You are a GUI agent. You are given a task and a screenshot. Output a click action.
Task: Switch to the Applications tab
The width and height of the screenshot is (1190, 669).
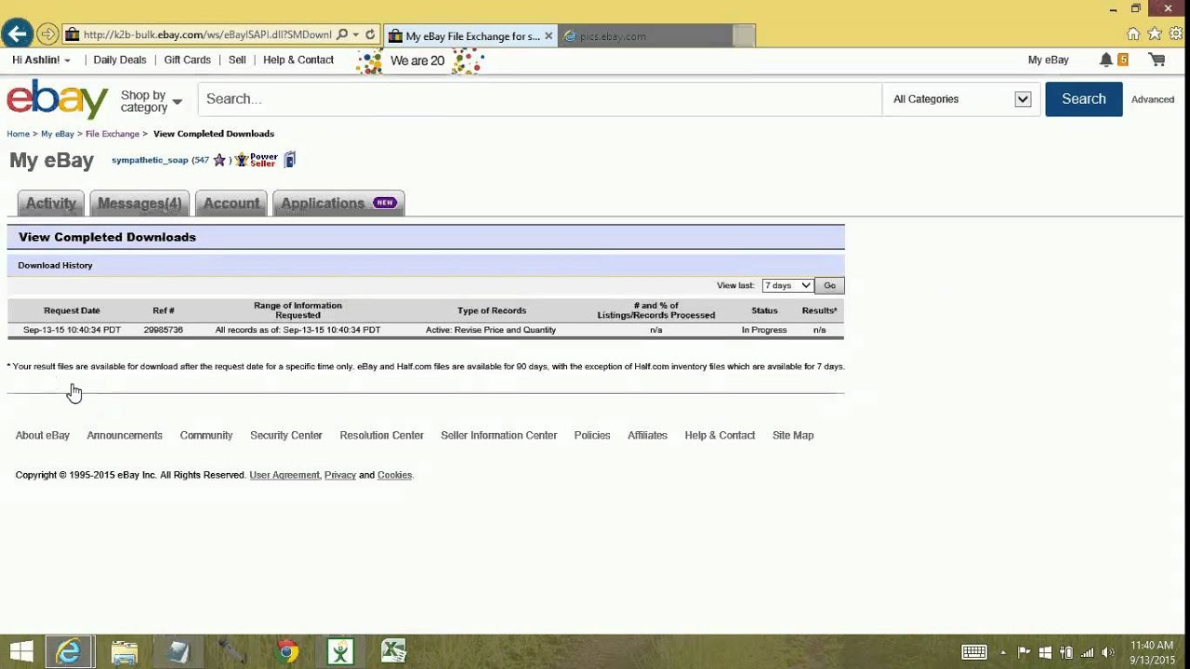point(338,203)
